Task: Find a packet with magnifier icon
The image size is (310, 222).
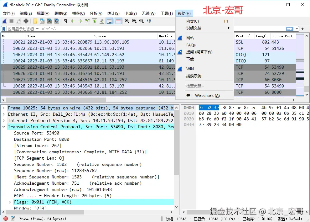Action: [66, 21]
